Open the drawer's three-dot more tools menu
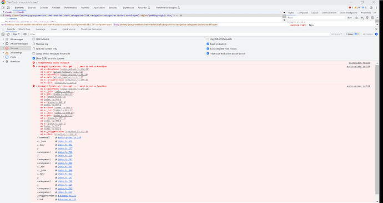This screenshot has height=203, width=383. point(3,29)
